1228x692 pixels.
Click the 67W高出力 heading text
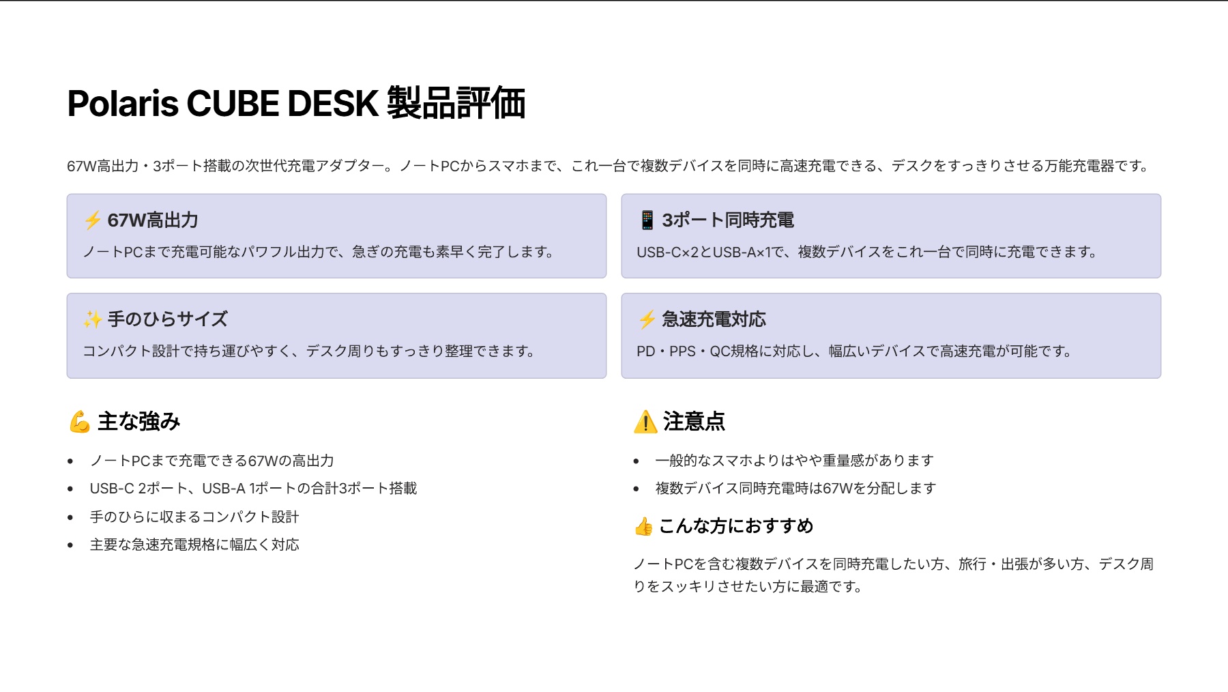pyautogui.click(x=153, y=220)
